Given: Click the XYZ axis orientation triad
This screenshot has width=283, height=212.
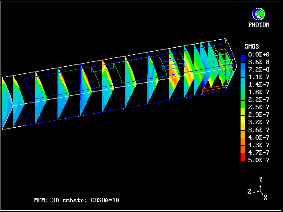Looking at the screenshot, I should (x=260, y=190).
